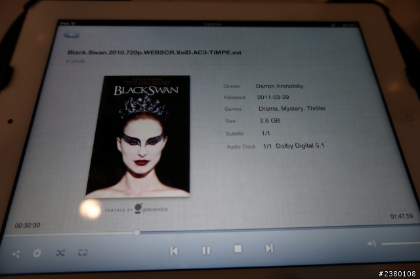420x279 pixels.
Task: Click the Gracenote logo
Action: [x=151, y=209]
